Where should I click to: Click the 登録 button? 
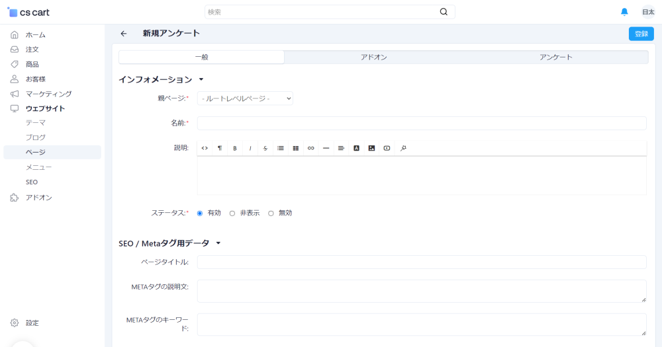point(641,34)
